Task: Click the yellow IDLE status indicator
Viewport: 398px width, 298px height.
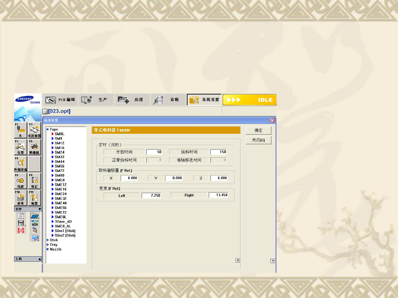Action: 250,100
